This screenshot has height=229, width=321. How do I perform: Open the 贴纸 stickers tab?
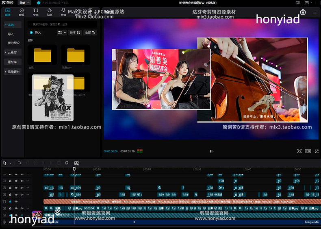pyautogui.click(x=50, y=12)
